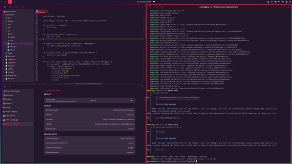292x164 pixels.
Task: Open Cargo.toml in project tree
Action: click(18, 63)
